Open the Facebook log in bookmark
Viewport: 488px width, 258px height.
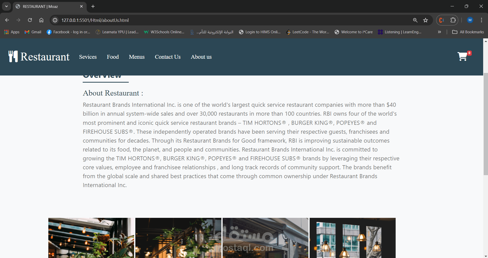pos(68,32)
